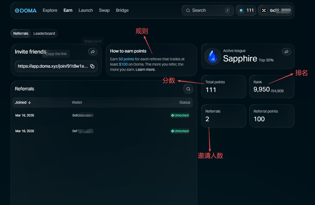Click the Wallet column header

pyautogui.click(x=77, y=102)
